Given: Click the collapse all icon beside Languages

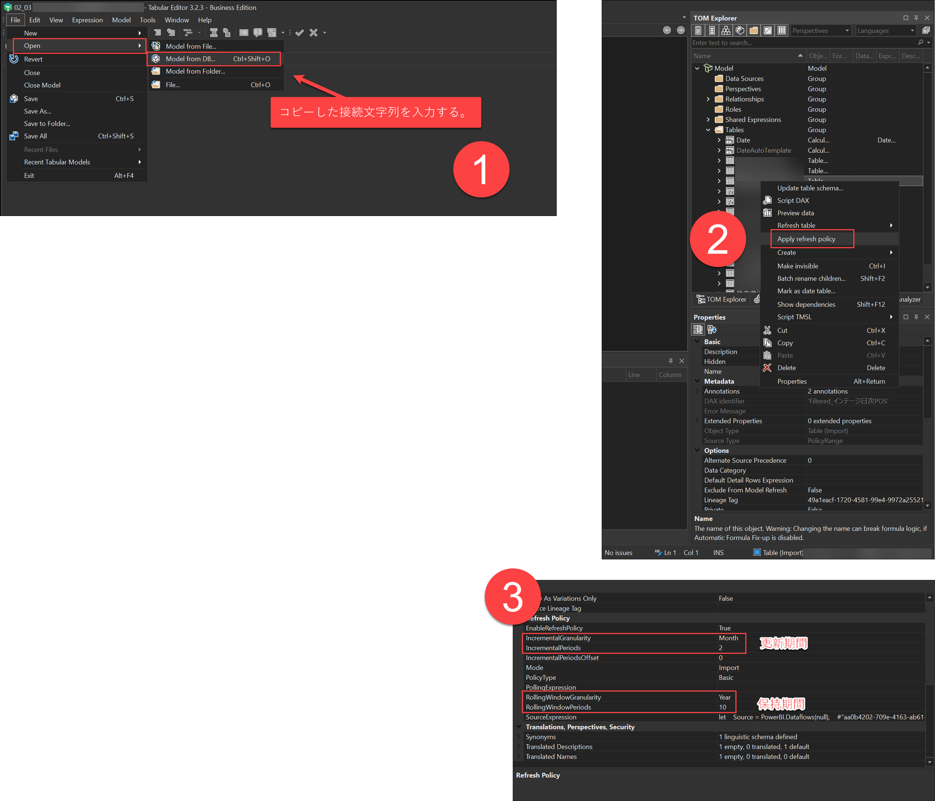Looking at the screenshot, I should (926, 31).
